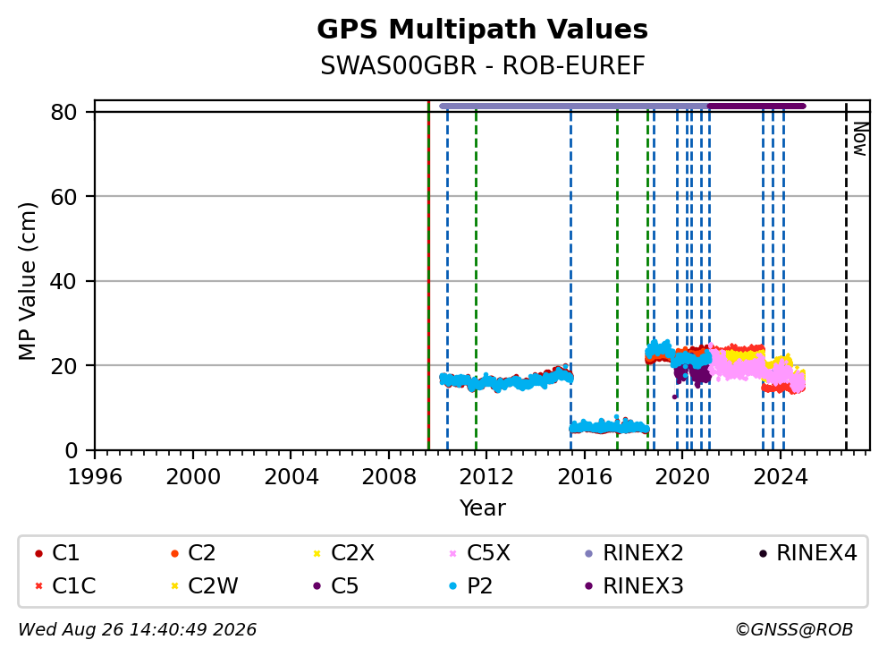Select the C2 orange legend dot
This screenshot has height=657, width=887.
(x=174, y=553)
